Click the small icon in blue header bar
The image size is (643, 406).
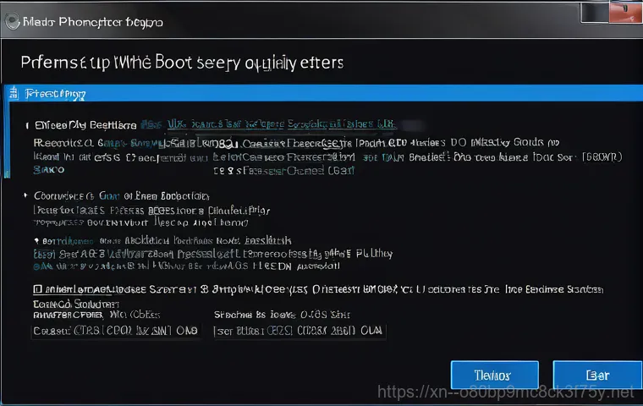[x=14, y=93]
